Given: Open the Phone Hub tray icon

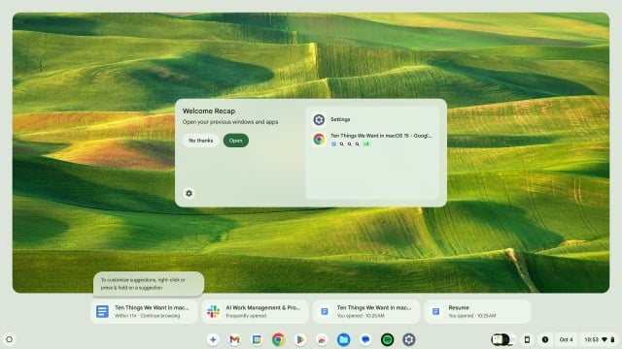Looking at the screenshot, I should coord(527,339).
